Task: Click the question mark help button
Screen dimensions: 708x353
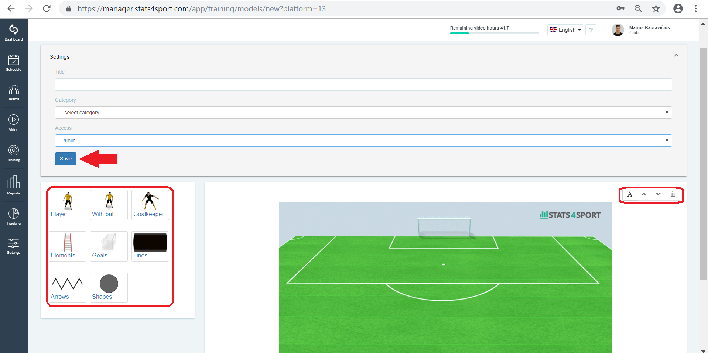Action: coord(591,30)
